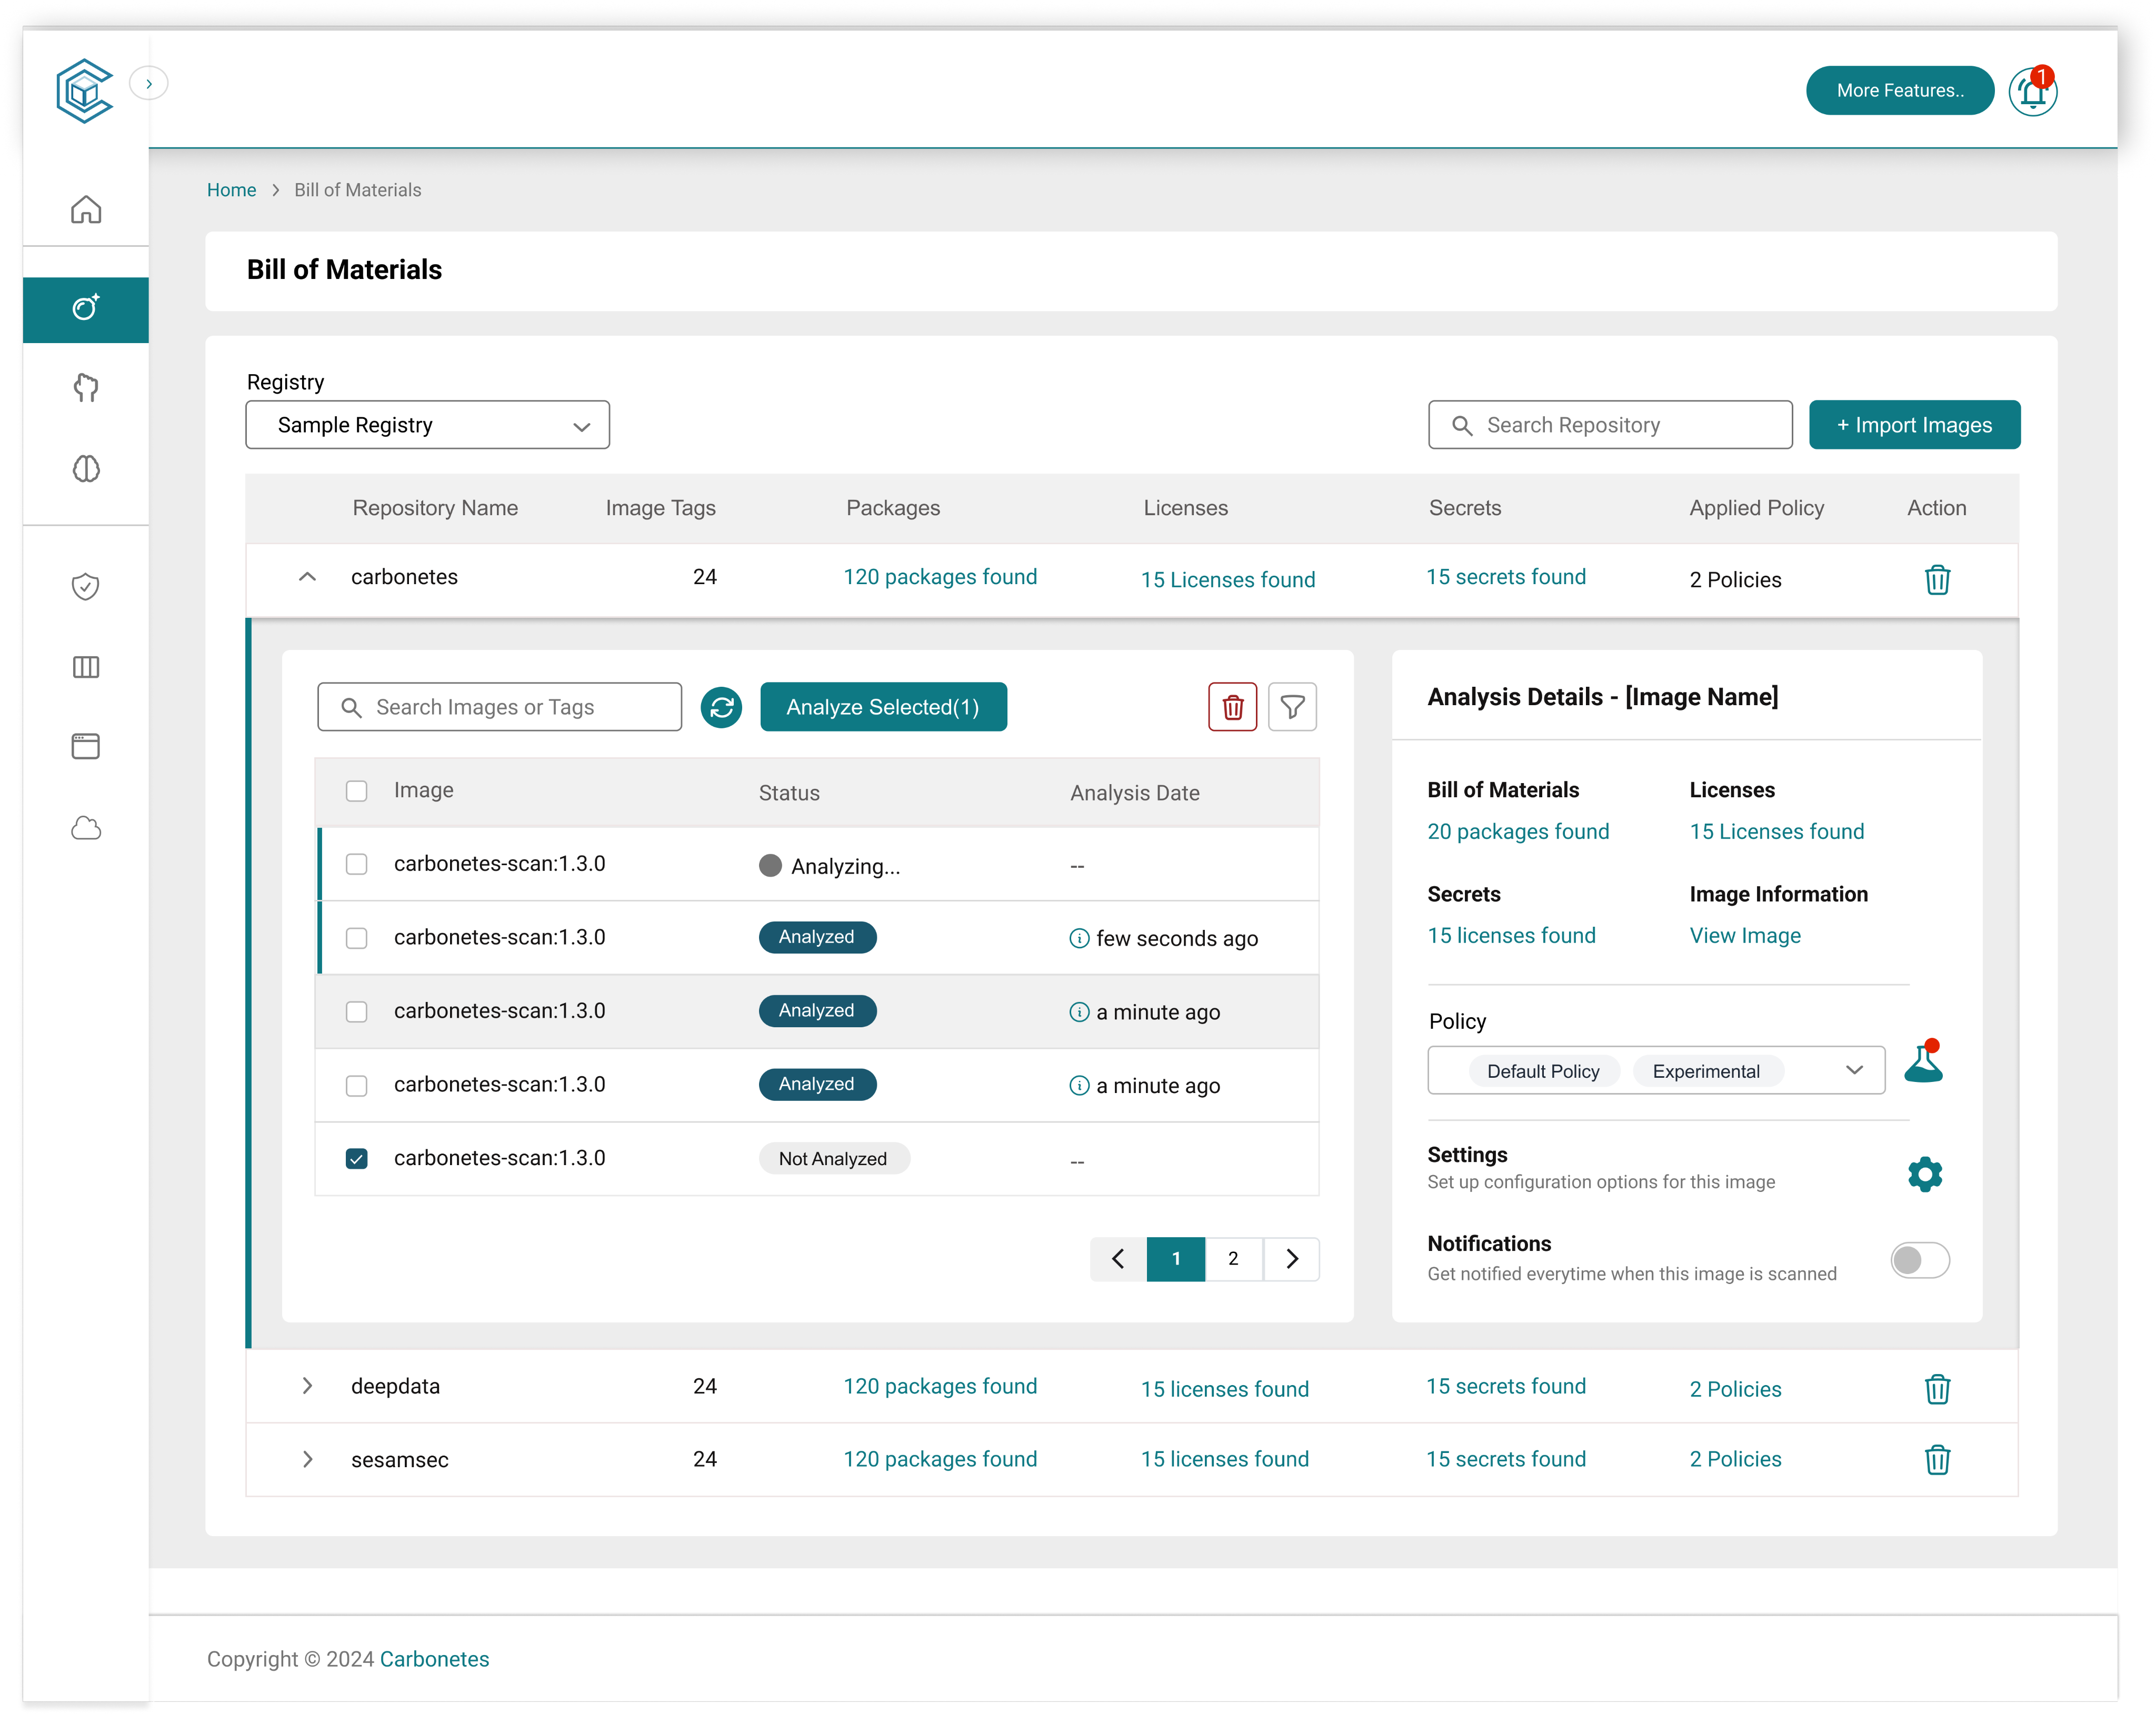Uncheck the Not Analyzed image checkbox
This screenshot has width=2156, height=1714.
(357, 1158)
